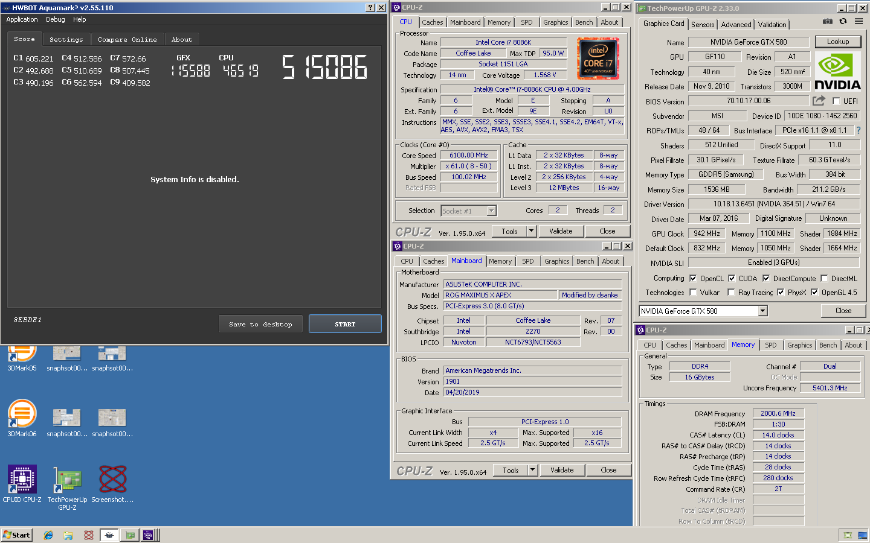Screen dimensions: 870x543
Task: Toggle the CUDA checkbox
Action: (x=732, y=278)
